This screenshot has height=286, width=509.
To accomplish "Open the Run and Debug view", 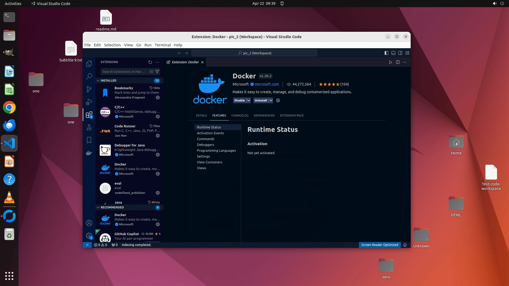I will [x=89, y=102].
